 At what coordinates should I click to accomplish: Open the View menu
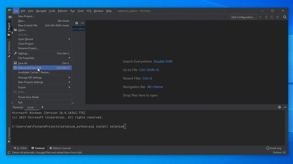pyautogui.click(x=31, y=11)
